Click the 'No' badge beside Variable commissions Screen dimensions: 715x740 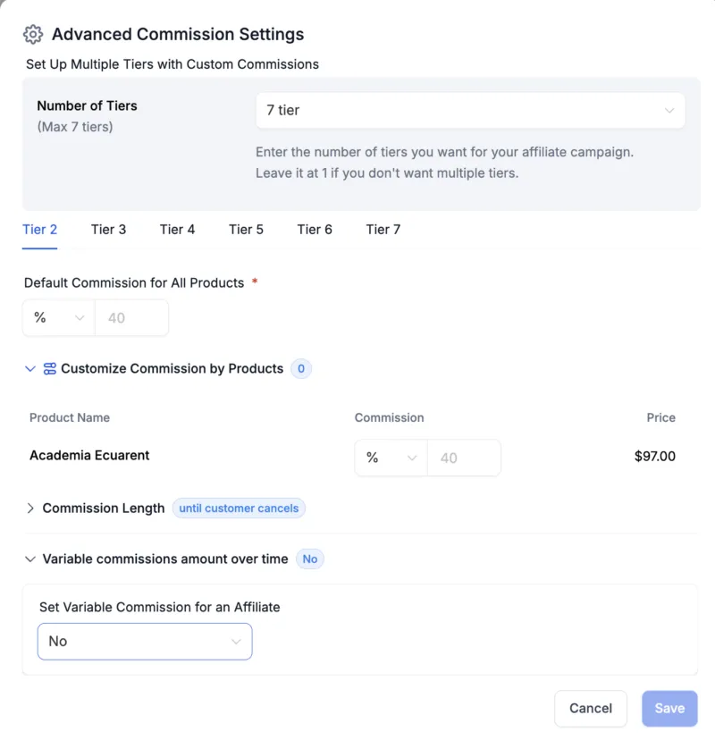click(x=310, y=559)
